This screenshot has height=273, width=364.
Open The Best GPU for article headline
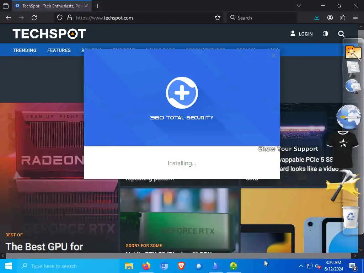[x=44, y=247]
